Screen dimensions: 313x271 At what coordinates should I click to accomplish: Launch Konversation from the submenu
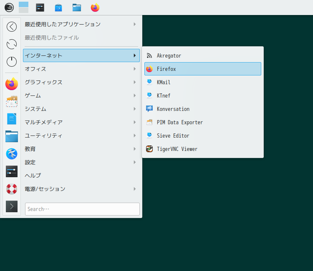[x=202, y=109]
